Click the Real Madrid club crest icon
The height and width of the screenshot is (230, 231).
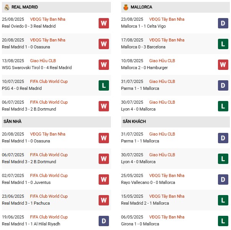click(x=7, y=7)
